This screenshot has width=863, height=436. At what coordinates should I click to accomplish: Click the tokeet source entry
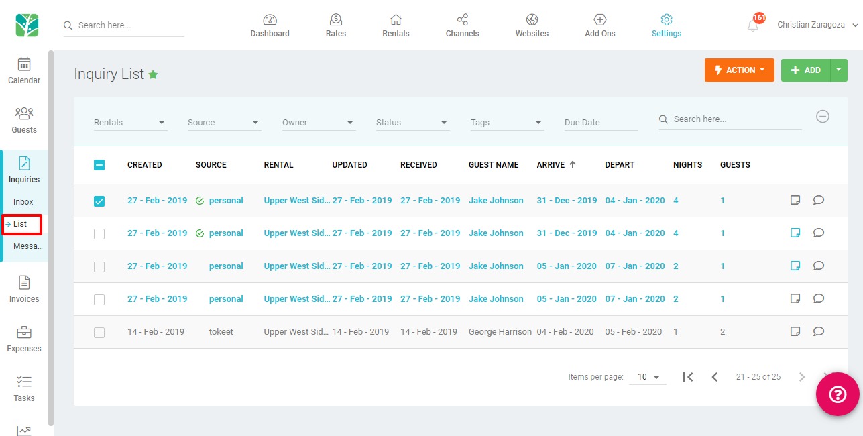[x=221, y=331]
